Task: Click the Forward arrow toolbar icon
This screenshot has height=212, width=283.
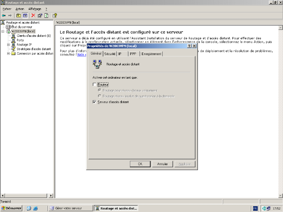Action: click(10, 16)
